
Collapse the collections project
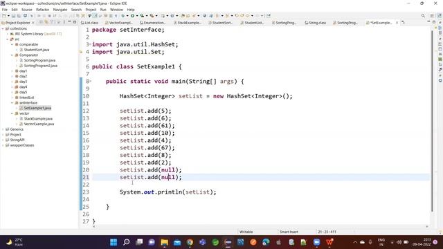coord(3,28)
